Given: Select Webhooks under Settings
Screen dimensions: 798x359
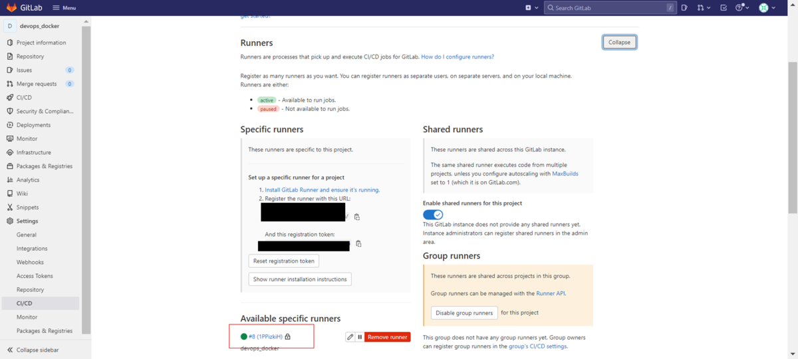Looking at the screenshot, I should [30, 263].
